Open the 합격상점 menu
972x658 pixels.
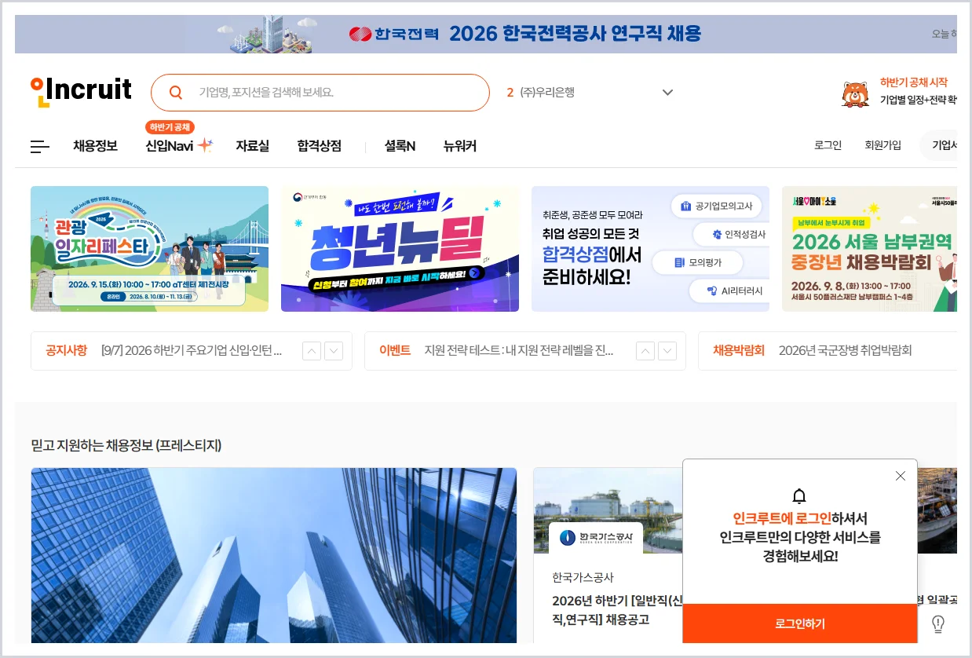319,146
